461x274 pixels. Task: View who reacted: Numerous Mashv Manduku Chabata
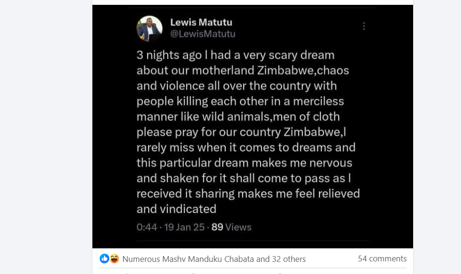click(188, 259)
